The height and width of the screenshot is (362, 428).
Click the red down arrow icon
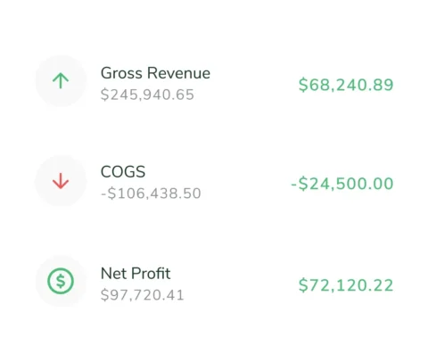61,181
